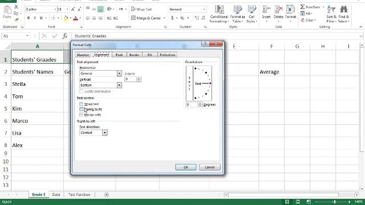This screenshot has width=365, height=205.
Task: Click the Bottom Align icon highlighted green
Action: 100,9
